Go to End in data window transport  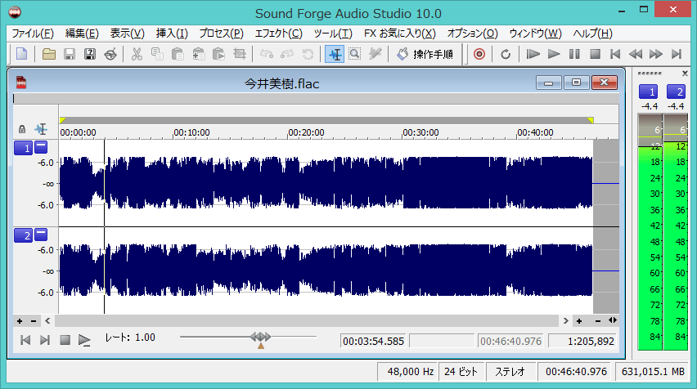click(x=45, y=340)
